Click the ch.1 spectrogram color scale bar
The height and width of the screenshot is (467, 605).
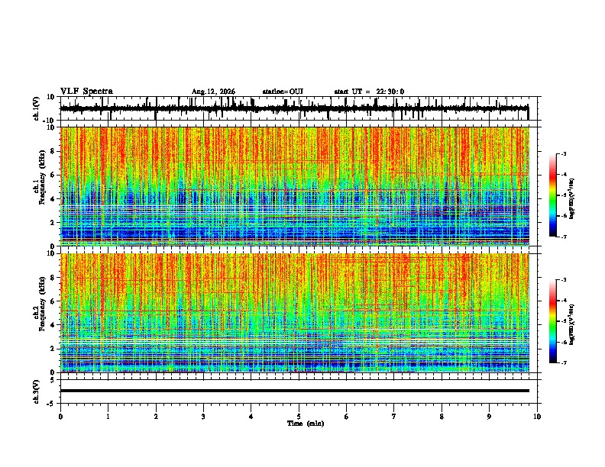tap(553, 195)
